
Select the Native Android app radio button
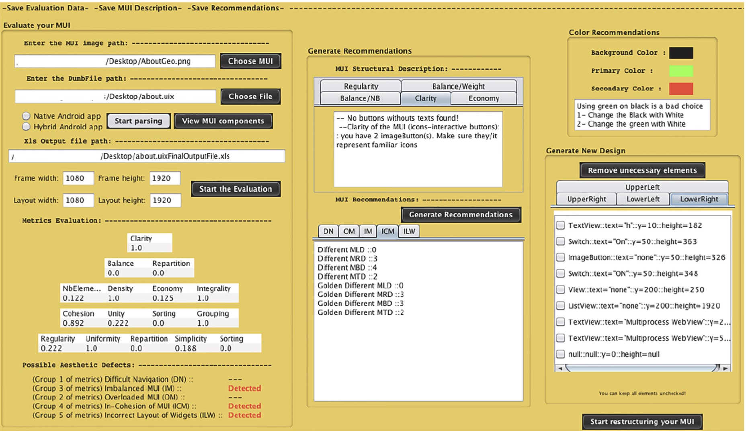[27, 116]
